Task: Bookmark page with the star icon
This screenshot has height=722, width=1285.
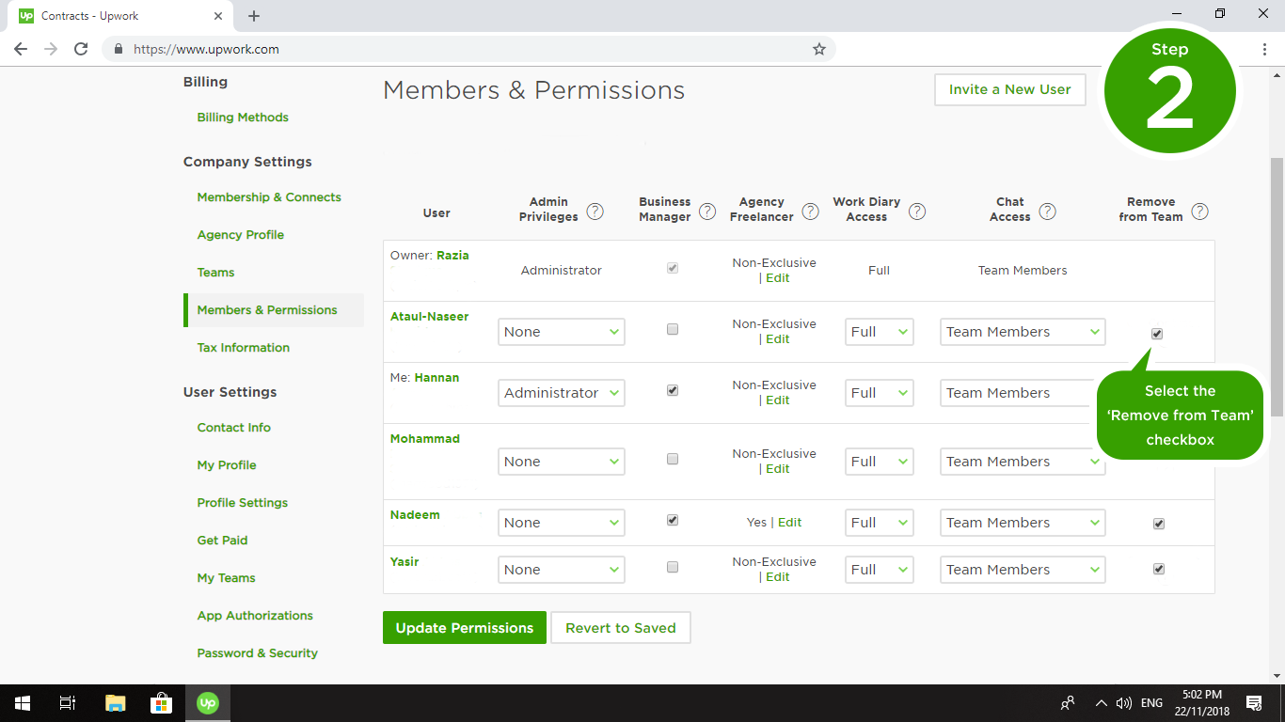Action: (x=818, y=49)
